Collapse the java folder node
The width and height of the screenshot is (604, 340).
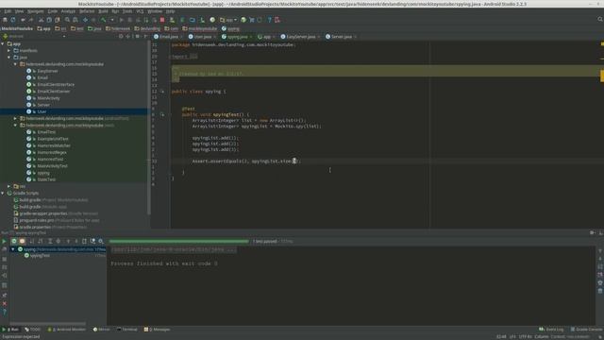click(x=9, y=58)
